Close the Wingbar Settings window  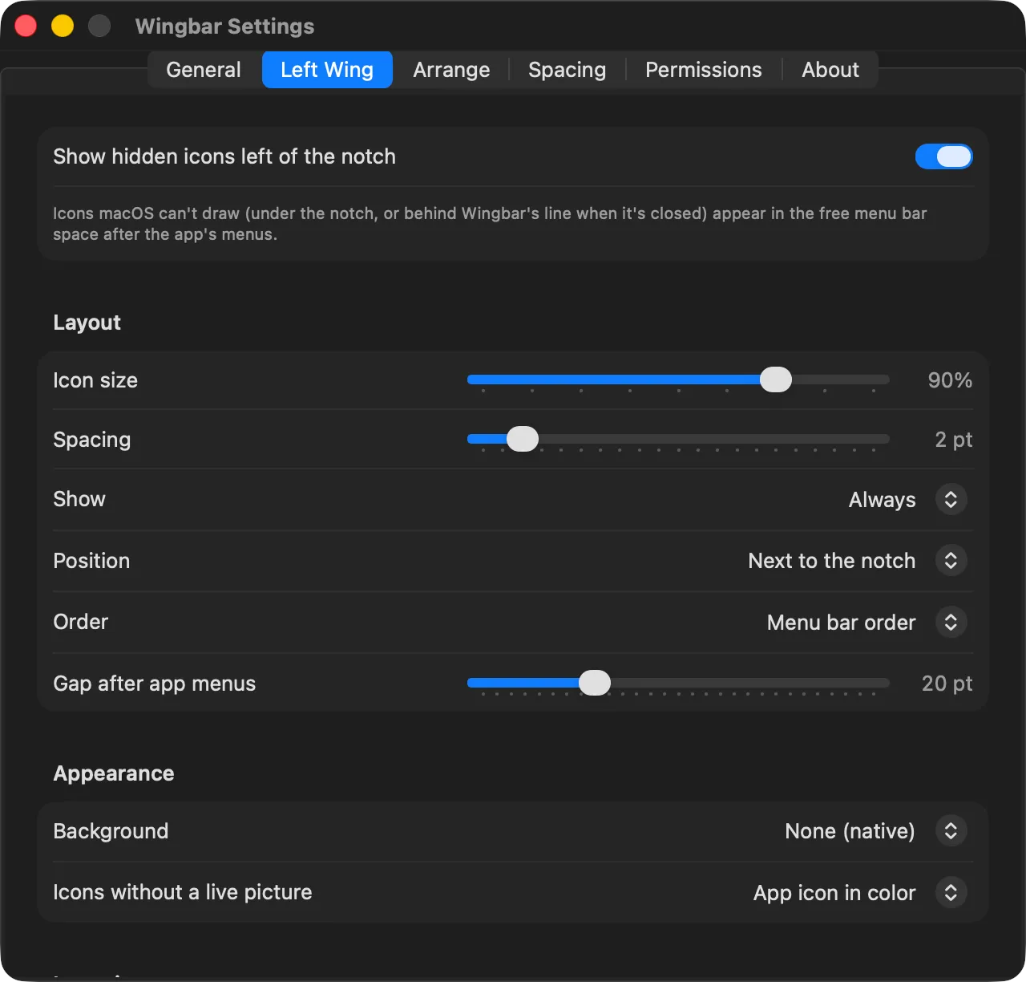26,26
